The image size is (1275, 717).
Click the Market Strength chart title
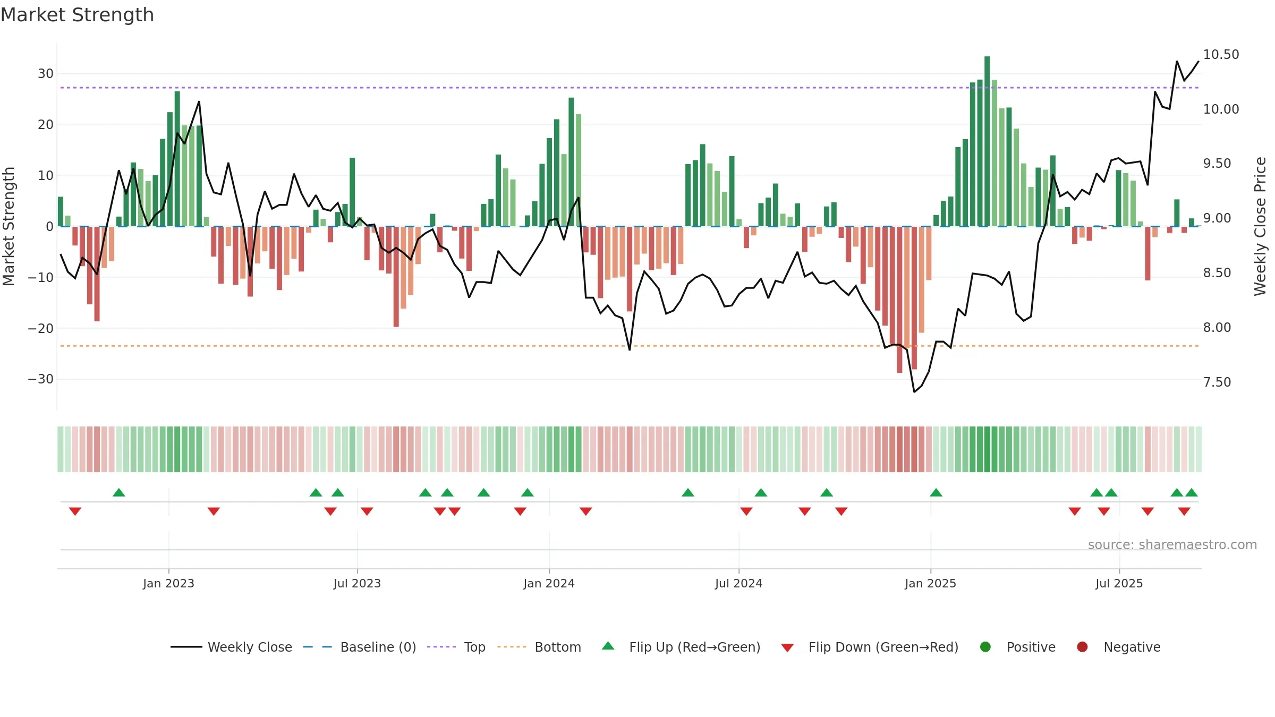(77, 14)
